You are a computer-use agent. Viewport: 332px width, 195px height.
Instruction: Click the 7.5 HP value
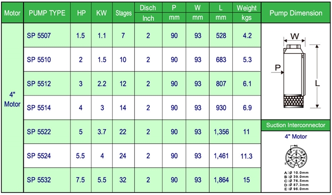click(x=80, y=180)
